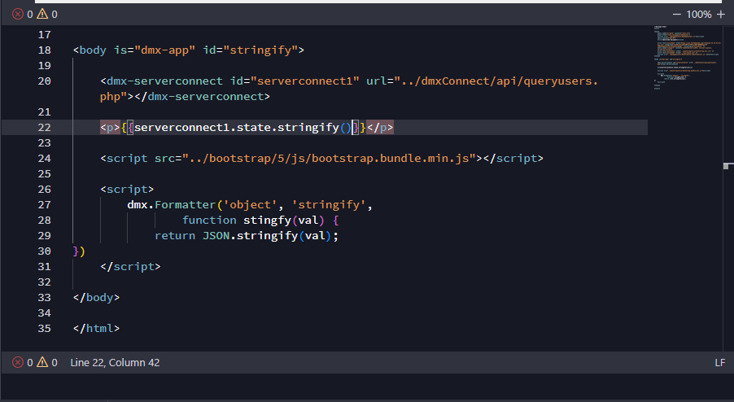
Task: Click line number 22 in gutter
Action: 45,127
